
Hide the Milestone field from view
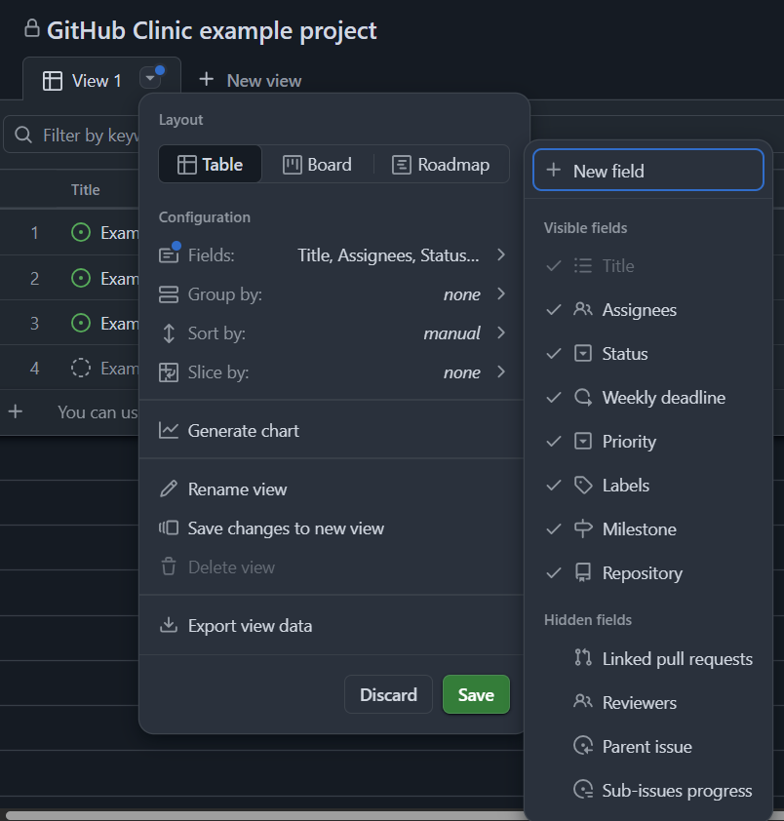648,528
